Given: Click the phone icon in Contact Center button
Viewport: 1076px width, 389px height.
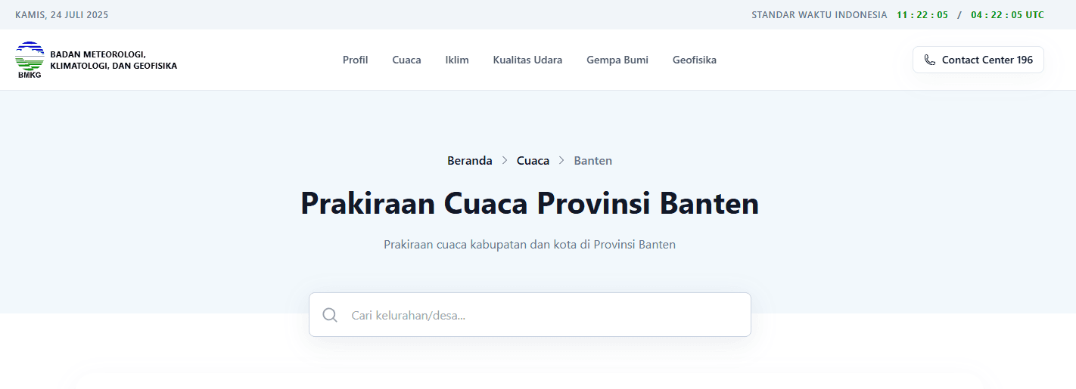Looking at the screenshot, I should click(x=930, y=60).
